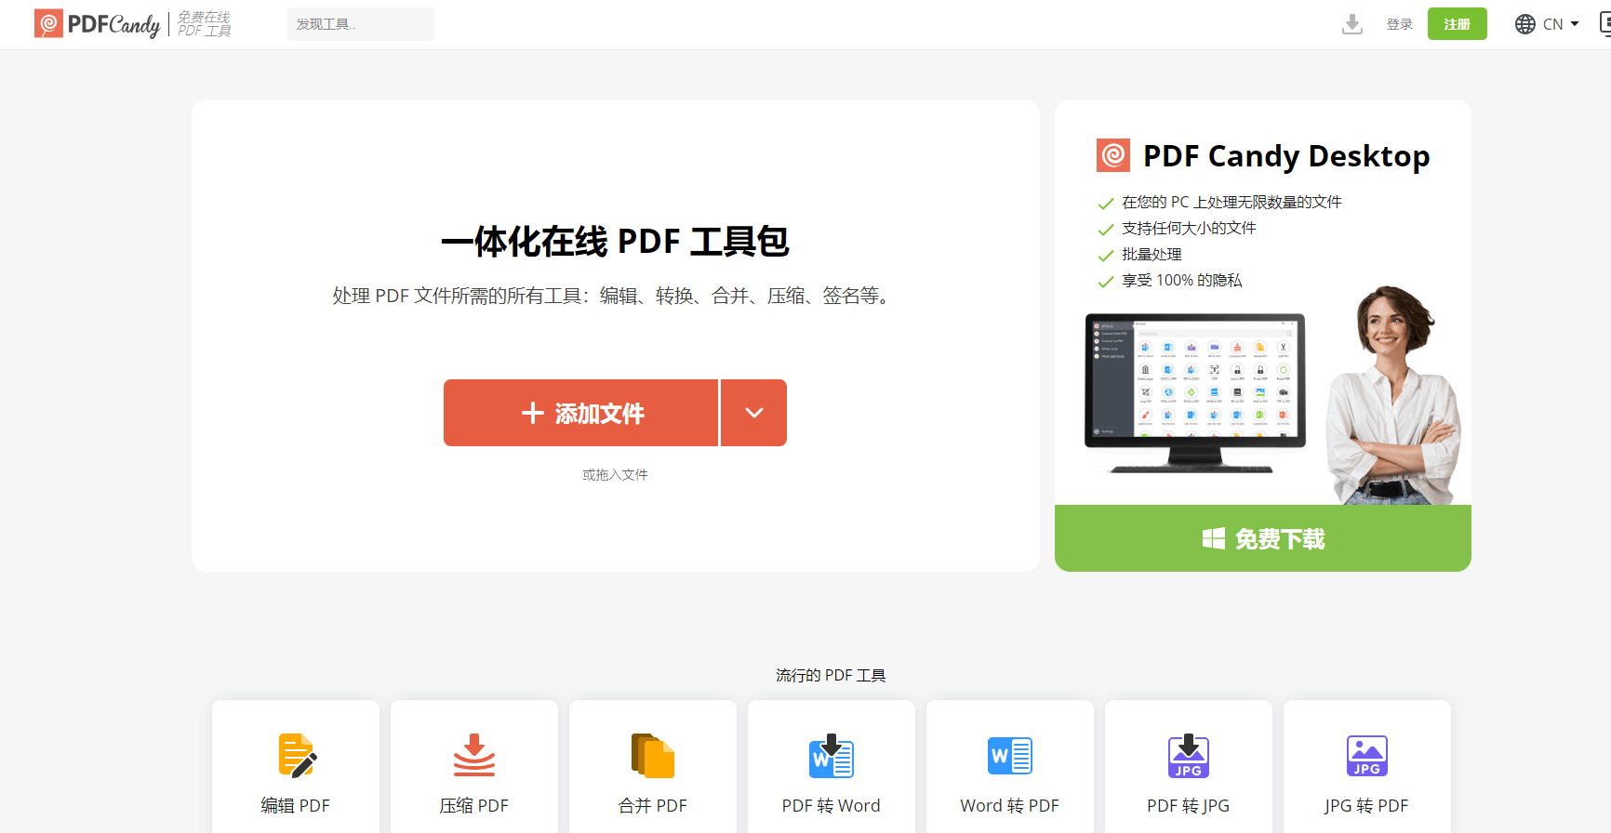This screenshot has height=833, width=1611.
Task: Open the JPG 转 PDF tool icon
Action: [1367, 756]
